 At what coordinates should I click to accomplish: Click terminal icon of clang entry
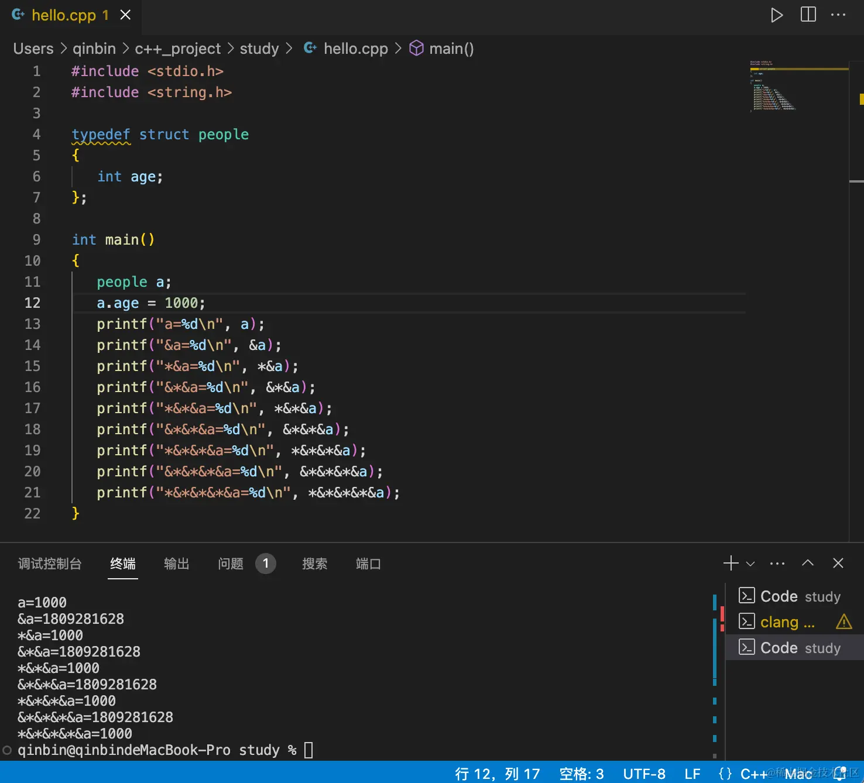click(746, 621)
